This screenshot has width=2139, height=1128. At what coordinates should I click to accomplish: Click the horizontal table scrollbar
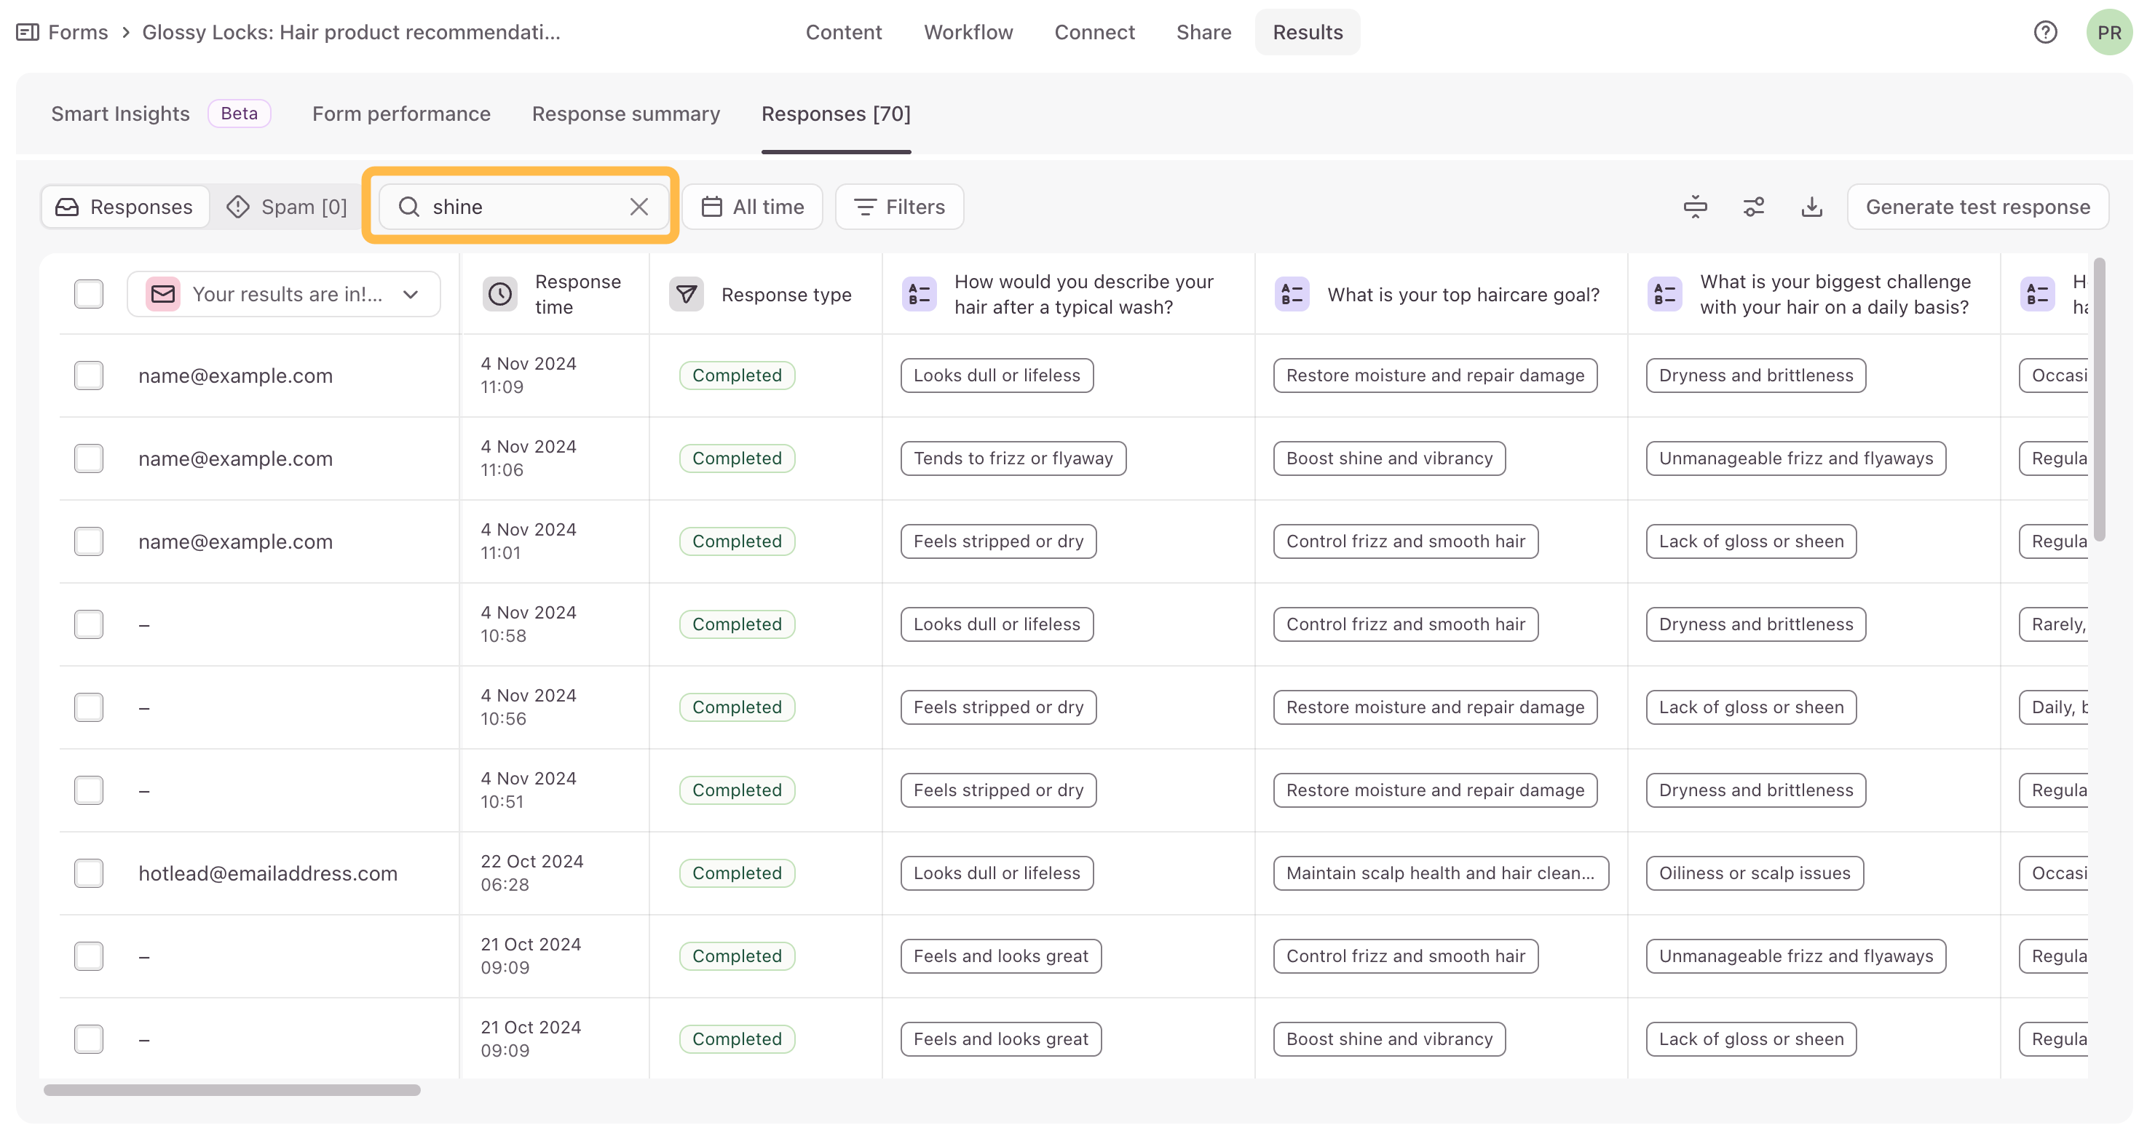[x=232, y=1090]
